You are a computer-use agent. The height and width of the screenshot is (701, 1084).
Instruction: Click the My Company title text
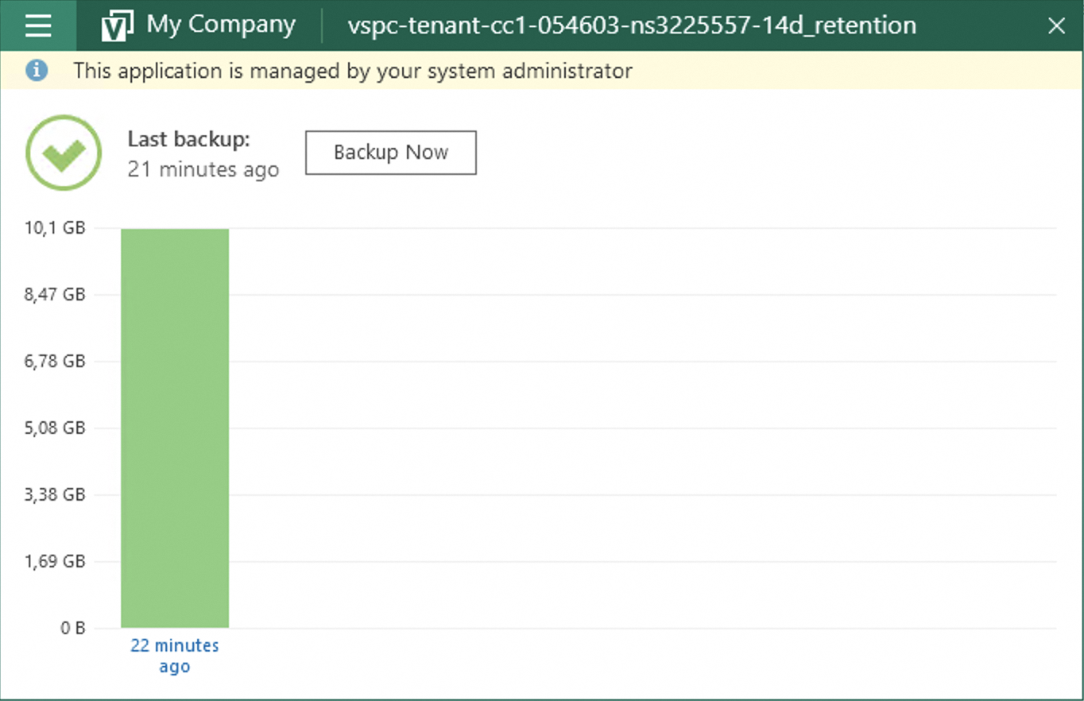[x=220, y=25]
